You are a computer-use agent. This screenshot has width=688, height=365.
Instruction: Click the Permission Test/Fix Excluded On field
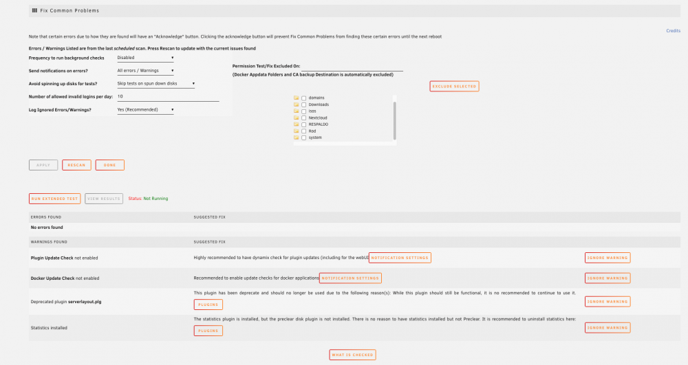pyautogui.click(x=352, y=66)
